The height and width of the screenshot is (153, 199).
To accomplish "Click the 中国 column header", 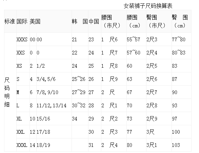I will (x=94, y=21).
